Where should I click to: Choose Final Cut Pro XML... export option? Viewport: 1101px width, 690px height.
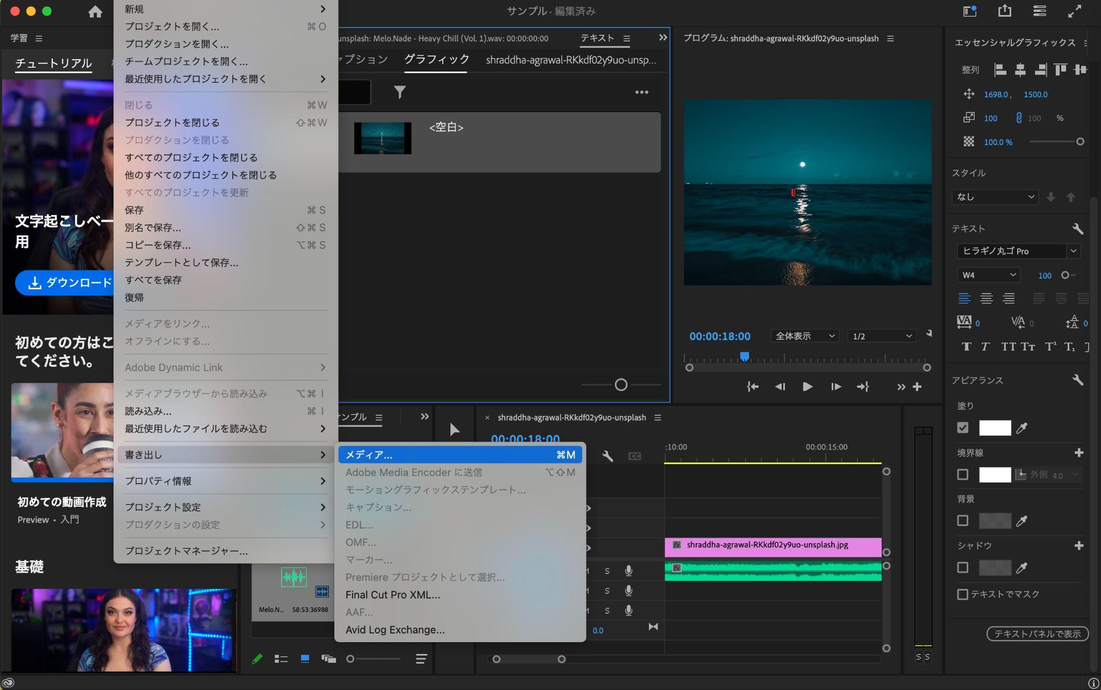click(x=460, y=595)
